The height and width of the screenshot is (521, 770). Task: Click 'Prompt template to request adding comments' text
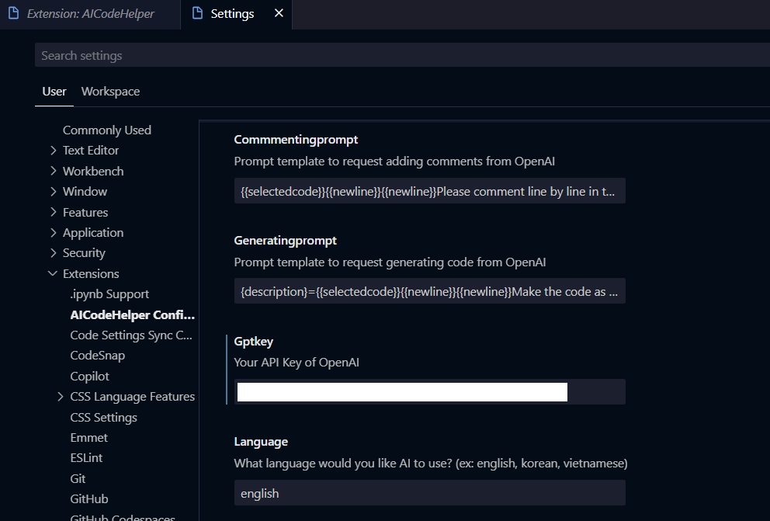(394, 161)
